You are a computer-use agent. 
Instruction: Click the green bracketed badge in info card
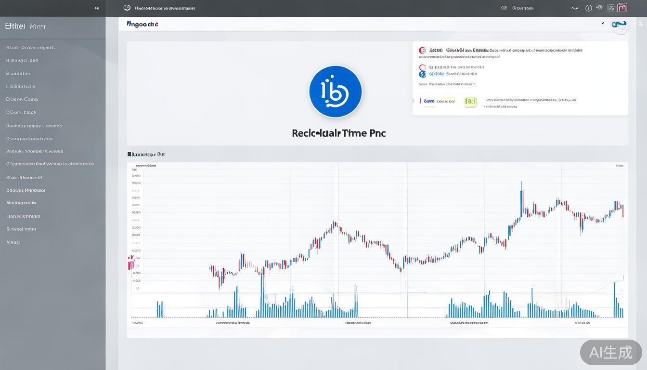point(470,102)
